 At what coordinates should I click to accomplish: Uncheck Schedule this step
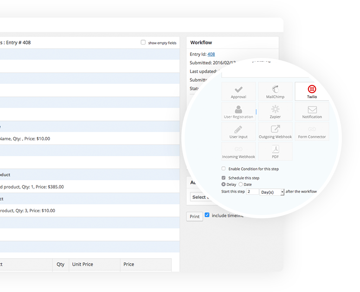point(224,178)
